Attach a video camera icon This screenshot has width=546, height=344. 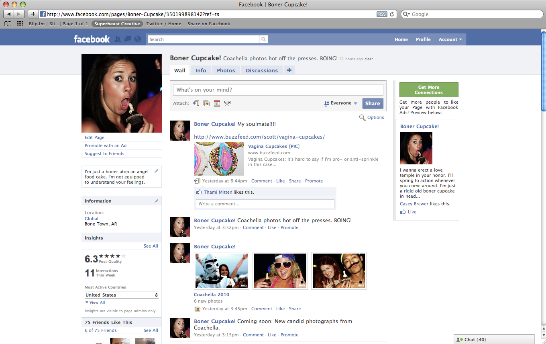227,103
